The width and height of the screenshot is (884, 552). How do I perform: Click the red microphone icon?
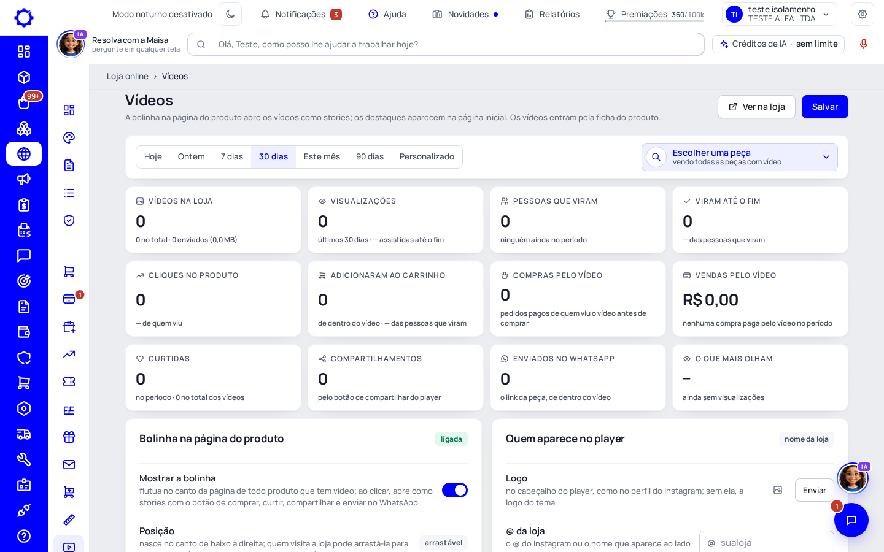pos(864,44)
